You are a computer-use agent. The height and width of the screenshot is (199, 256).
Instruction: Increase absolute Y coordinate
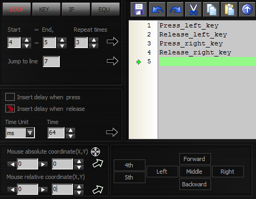79,162
